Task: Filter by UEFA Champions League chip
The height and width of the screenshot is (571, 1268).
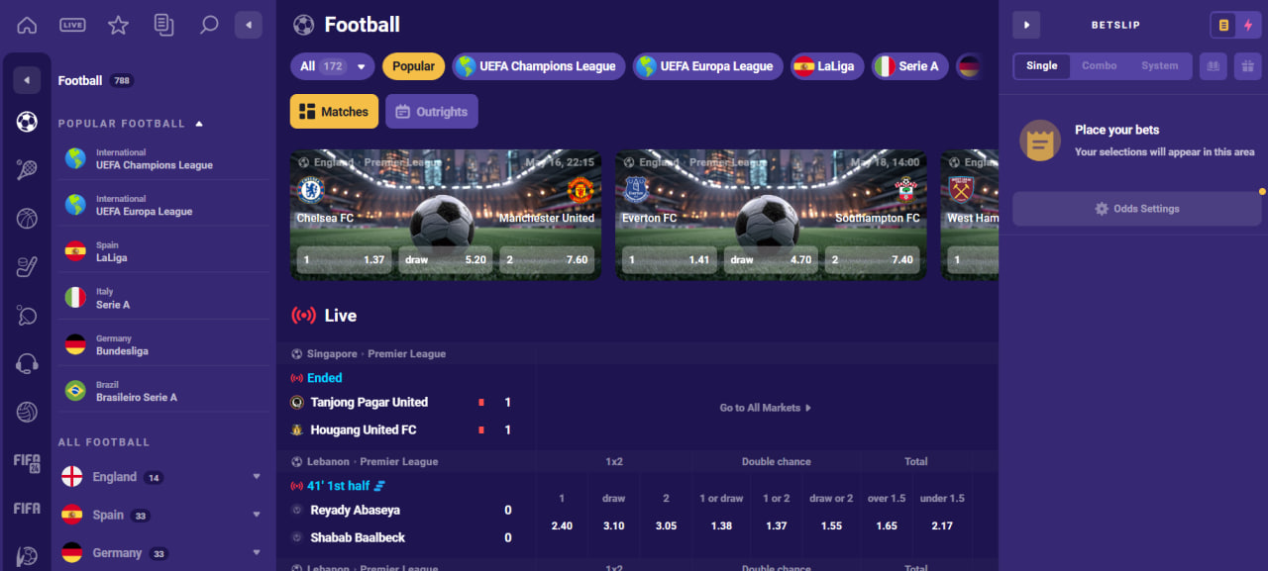Action: [x=539, y=66]
